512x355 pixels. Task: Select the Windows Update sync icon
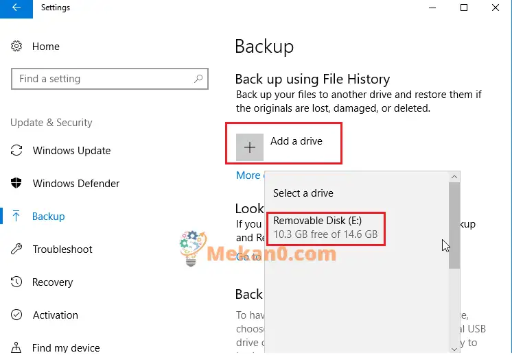pos(16,150)
